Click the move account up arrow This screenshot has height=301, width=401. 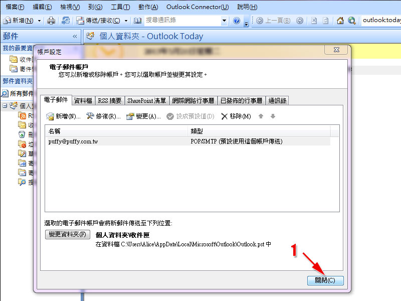(x=261, y=116)
